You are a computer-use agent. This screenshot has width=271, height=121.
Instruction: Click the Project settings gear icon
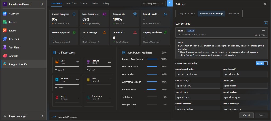click(x=5, y=116)
